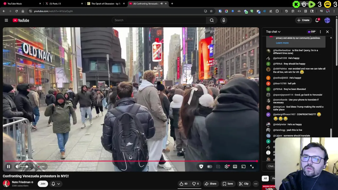Save the video to a playlist
The width and height of the screenshot is (338, 190).
click(228, 184)
